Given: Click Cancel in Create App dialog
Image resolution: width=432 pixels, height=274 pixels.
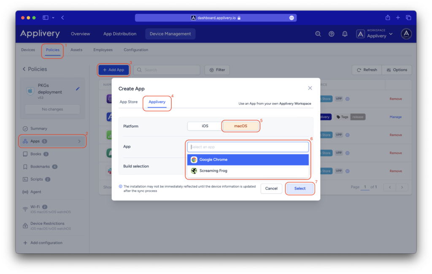Looking at the screenshot, I should (x=271, y=188).
